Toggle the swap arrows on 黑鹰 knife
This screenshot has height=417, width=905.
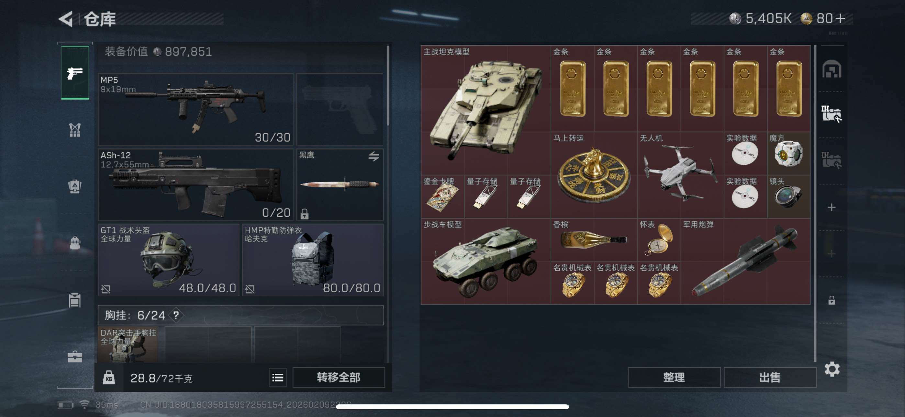[374, 156]
